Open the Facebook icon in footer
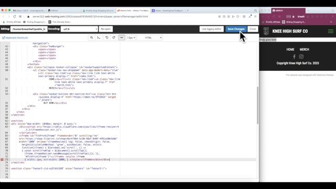The image size is (336, 189). (x=294, y=57)
